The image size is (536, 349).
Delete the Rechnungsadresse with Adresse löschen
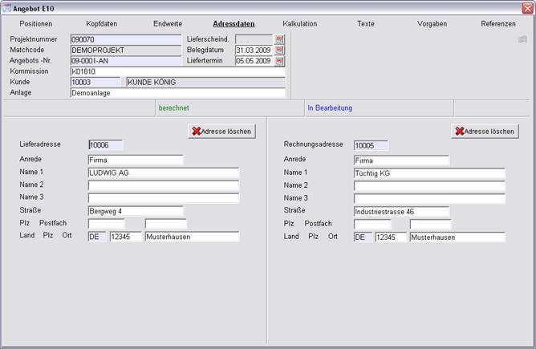(x=485, y=131)
